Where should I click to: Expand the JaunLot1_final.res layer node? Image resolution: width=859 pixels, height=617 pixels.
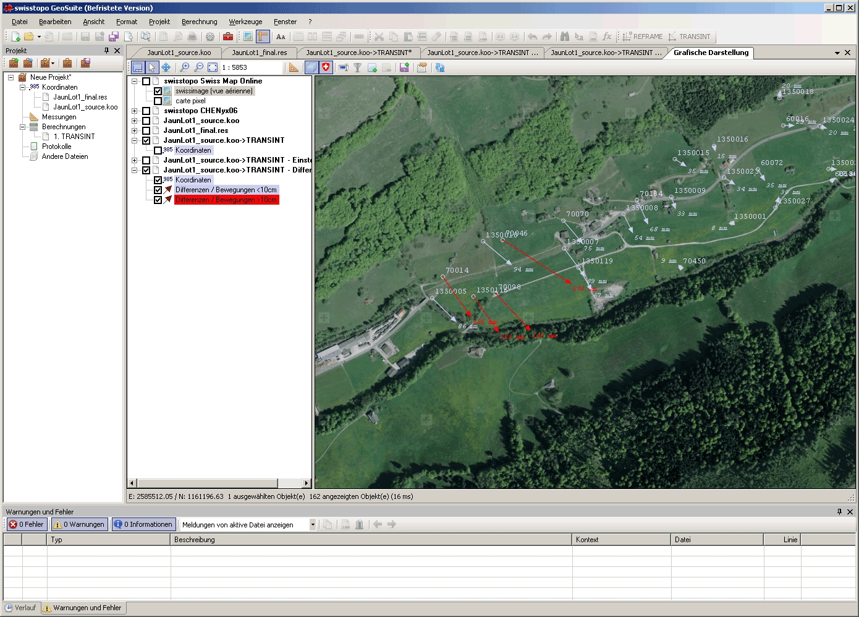(134, 130)
